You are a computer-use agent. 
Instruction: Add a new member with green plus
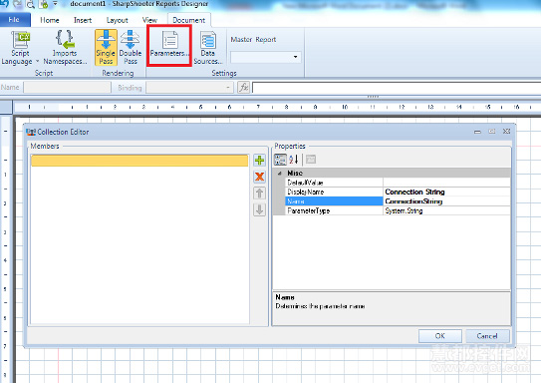[x=259, y=161]
